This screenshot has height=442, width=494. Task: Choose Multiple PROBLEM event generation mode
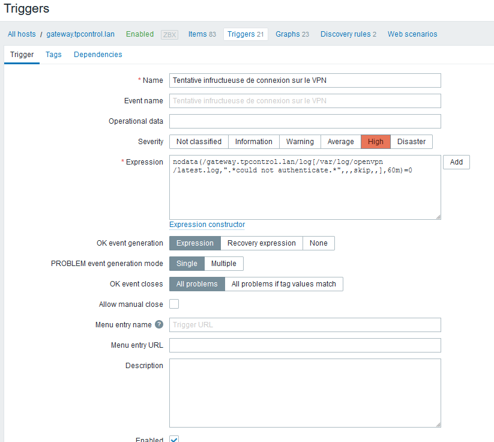[x=223, y=264]
